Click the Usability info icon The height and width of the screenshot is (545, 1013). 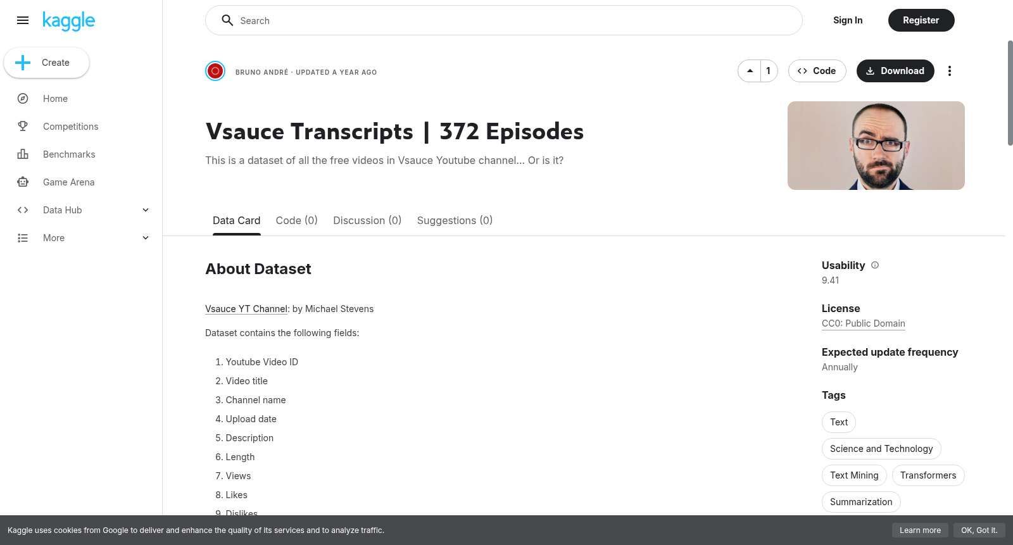[x=875, y=265]
